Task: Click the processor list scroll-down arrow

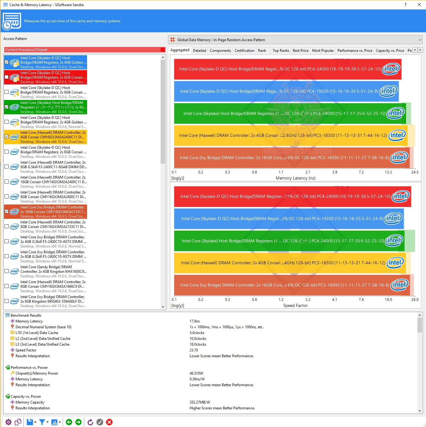Action: [163, 307]
